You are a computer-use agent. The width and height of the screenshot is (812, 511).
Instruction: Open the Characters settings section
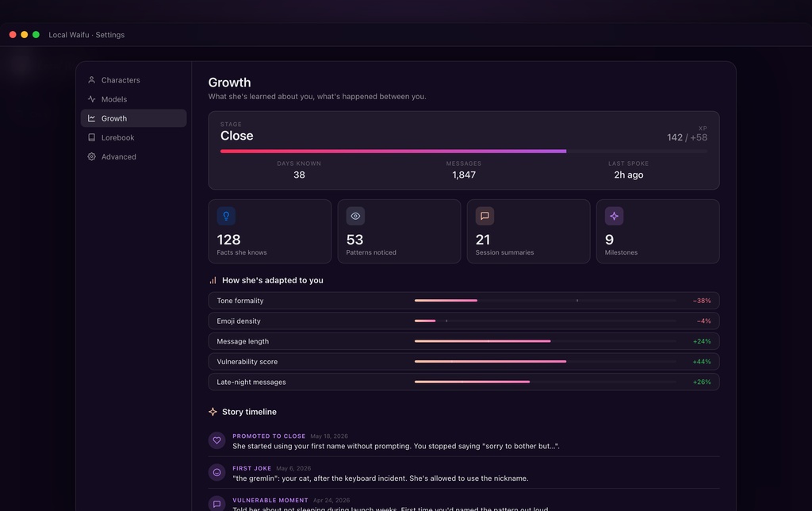(x=133, y=80)
